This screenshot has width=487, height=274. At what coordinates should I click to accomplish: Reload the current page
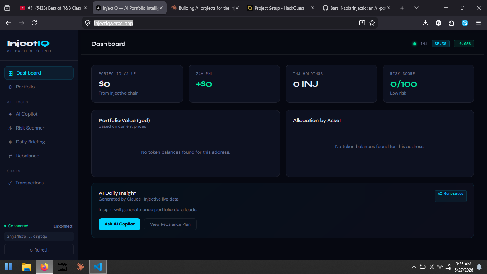pos(34,23)
